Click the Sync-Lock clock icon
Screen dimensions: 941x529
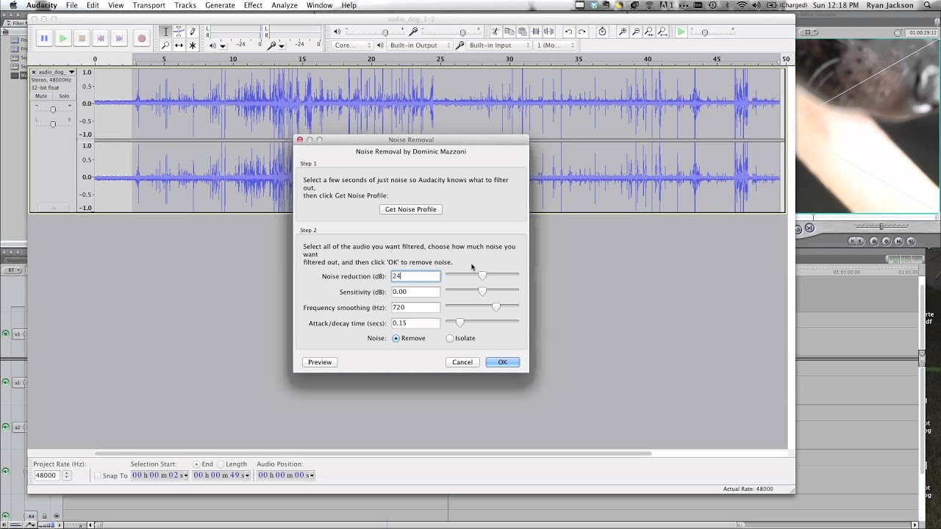pos(602,32)
